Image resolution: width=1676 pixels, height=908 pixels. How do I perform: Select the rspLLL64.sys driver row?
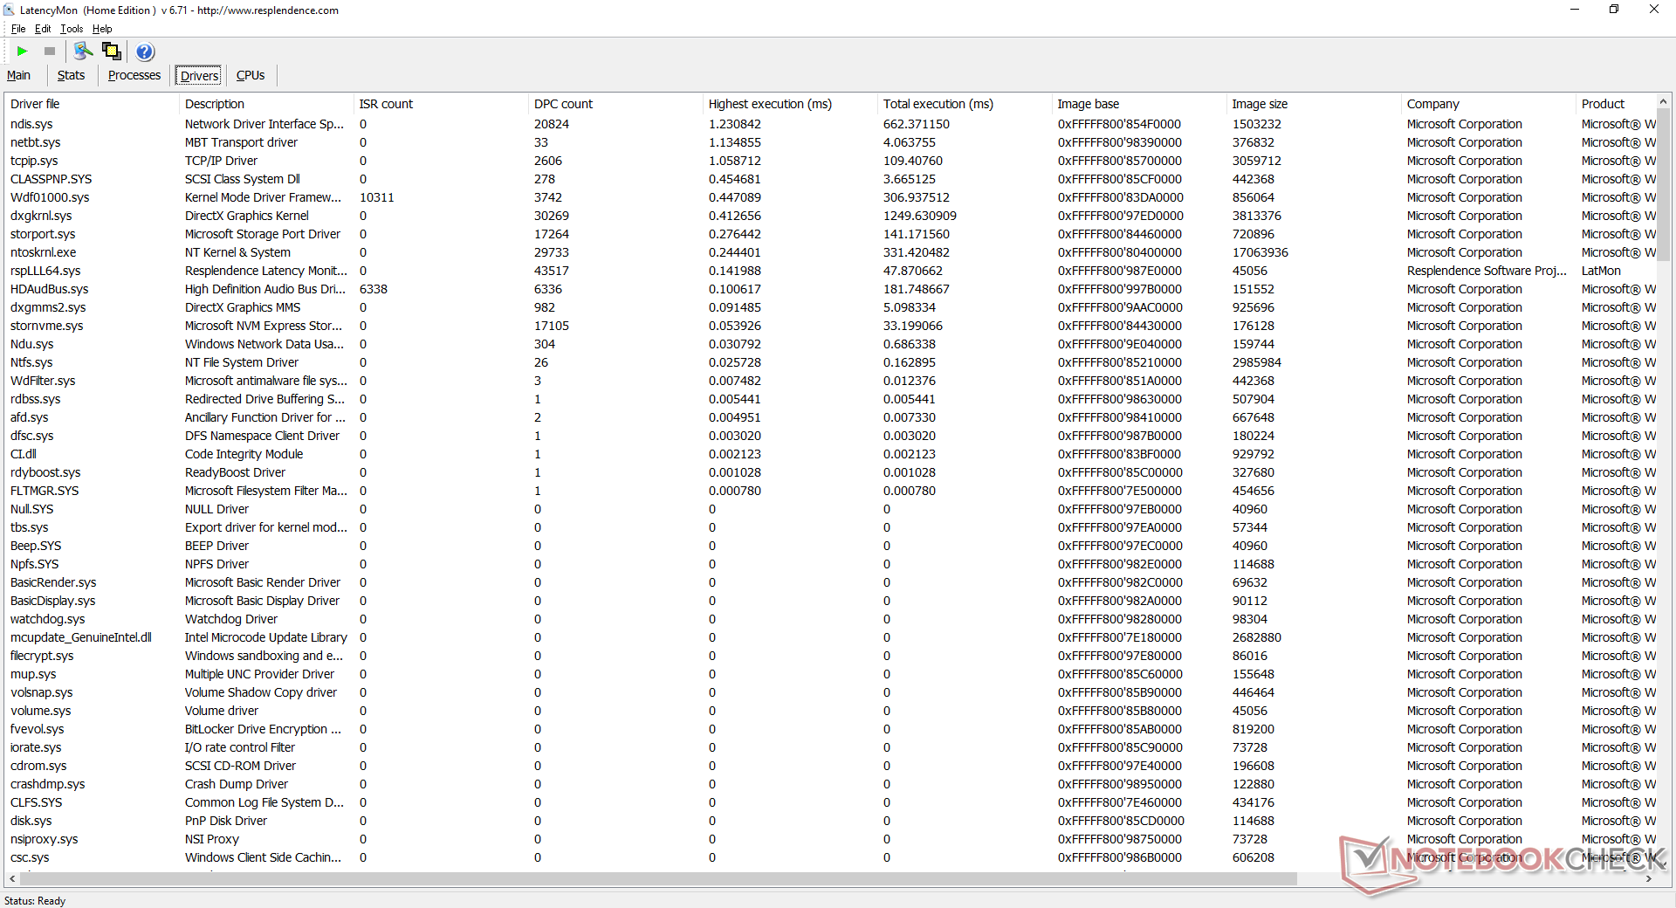pos(829,271)
